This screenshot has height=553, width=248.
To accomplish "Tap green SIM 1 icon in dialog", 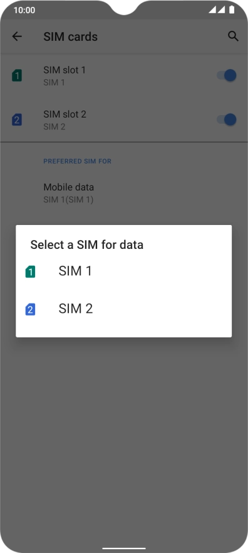I will [30, 272].
